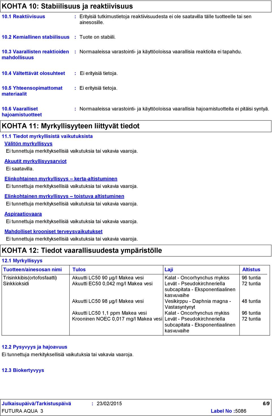Click 'Akuutti LC50 1,1 ppm Makea vesi' result
Viewport: 272px width, 416px height.
point(109,313)
